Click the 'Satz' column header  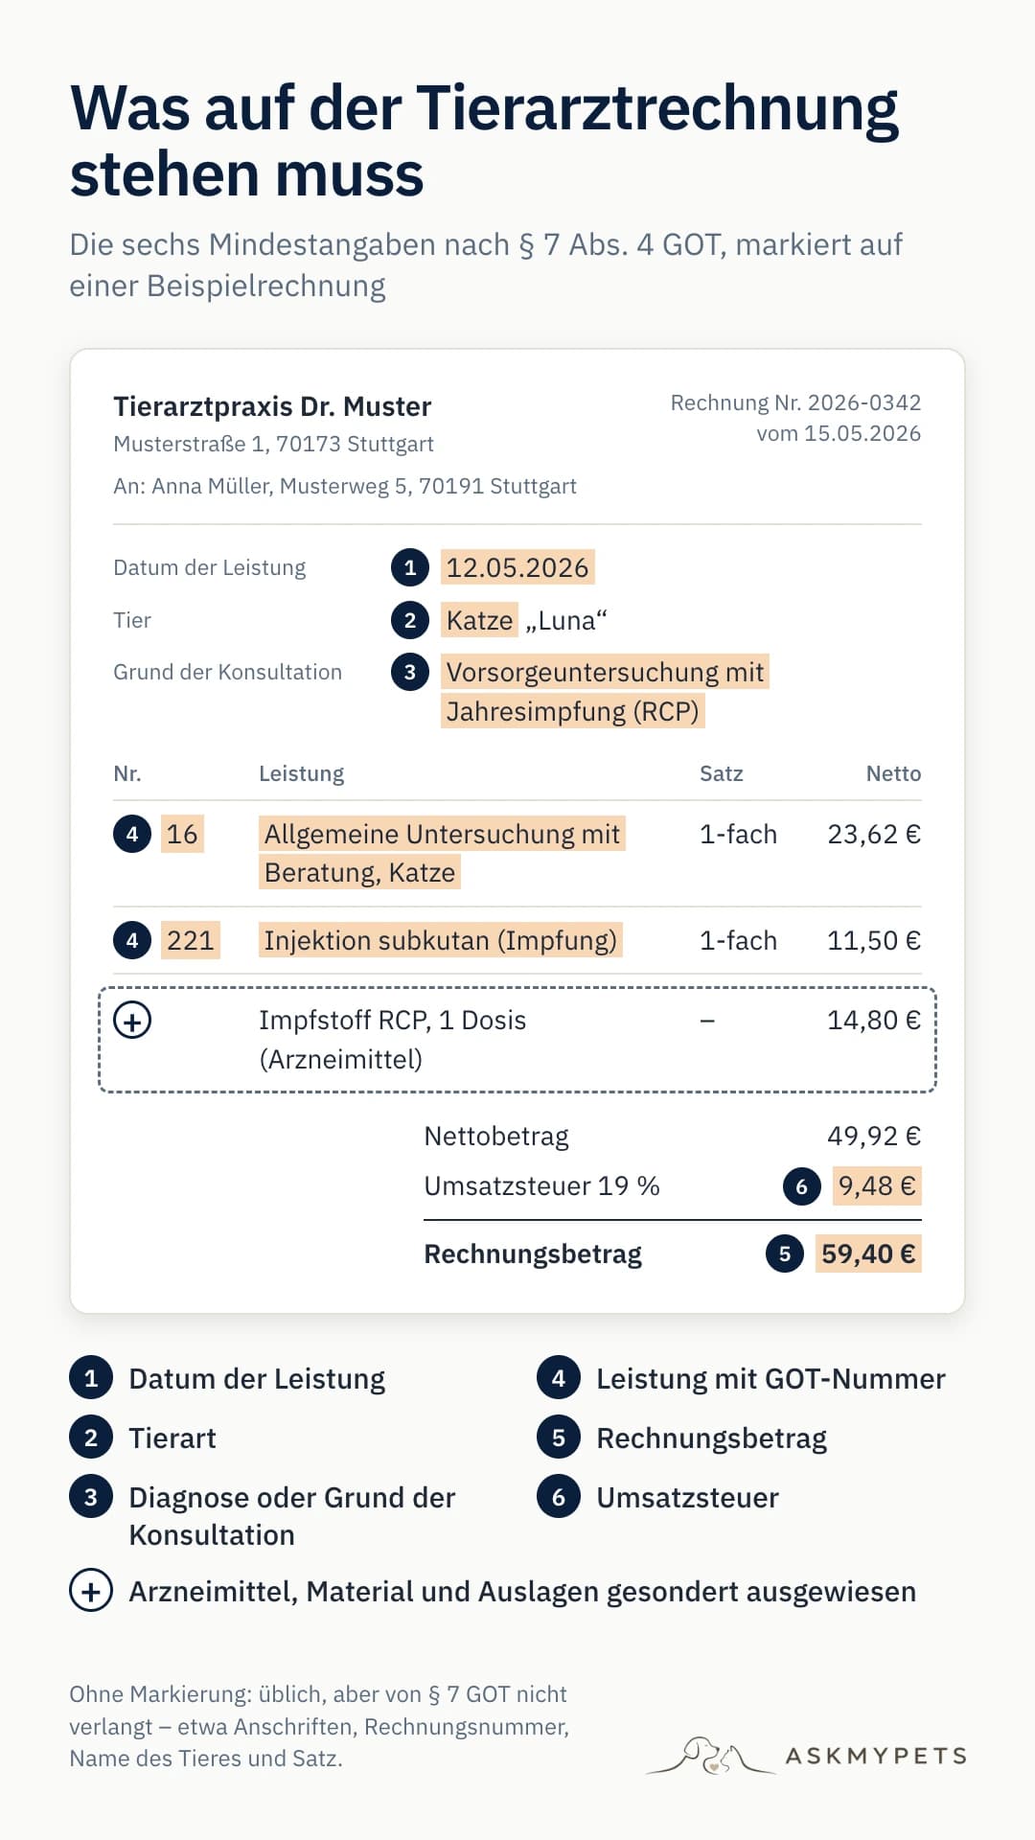[x=721, y=773]
